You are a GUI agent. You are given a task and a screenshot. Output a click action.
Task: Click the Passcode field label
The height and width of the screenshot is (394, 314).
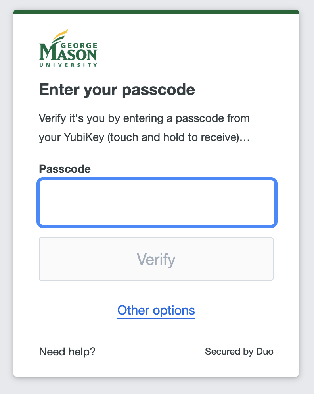click(65, 169)
